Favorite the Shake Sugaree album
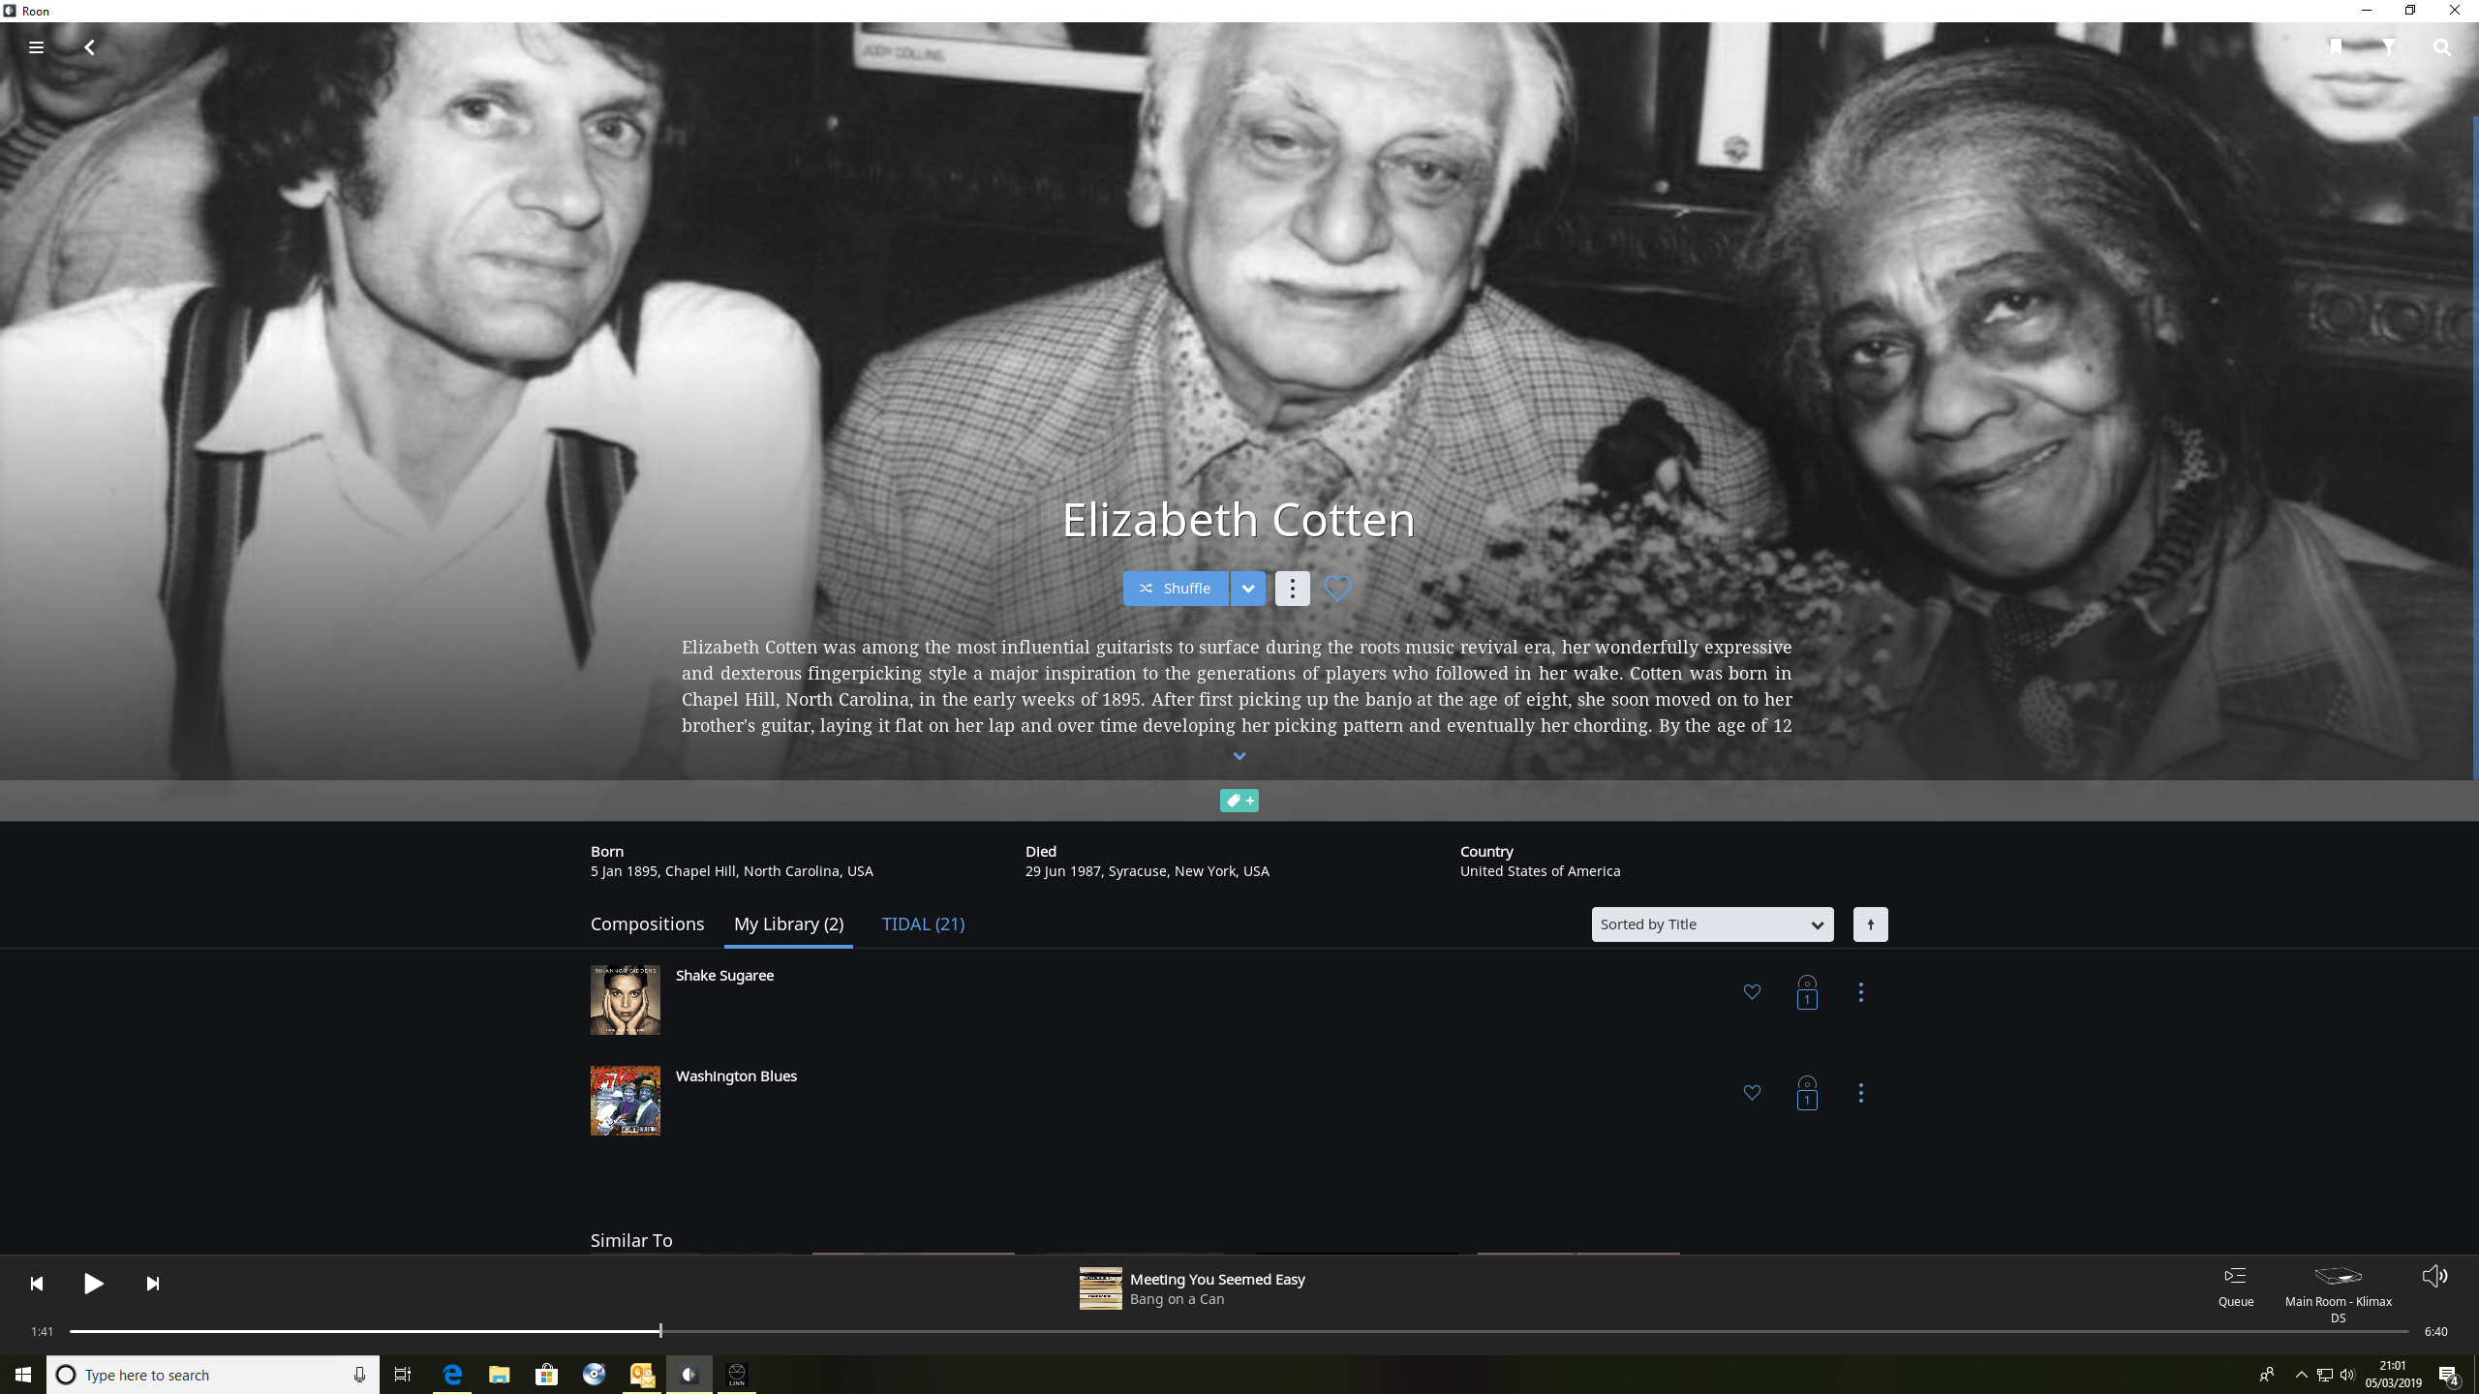2479x1394 pixels. coord(1751,991)
